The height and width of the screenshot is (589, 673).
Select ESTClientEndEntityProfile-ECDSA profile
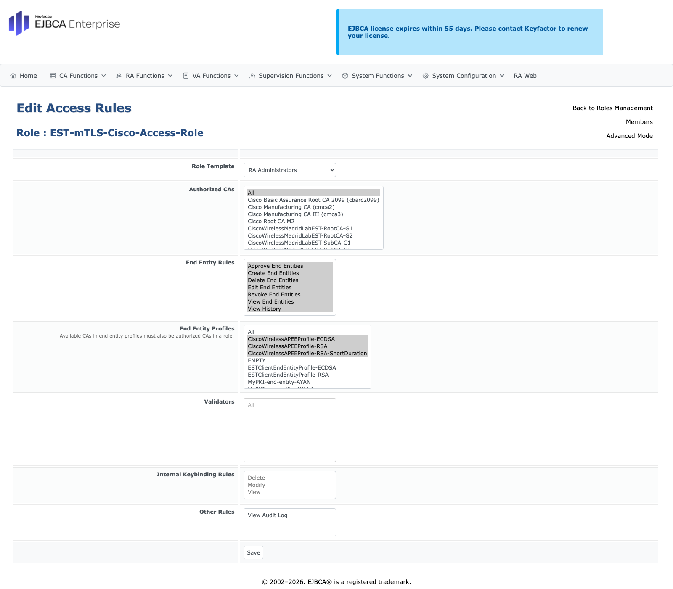pos(307,368)
